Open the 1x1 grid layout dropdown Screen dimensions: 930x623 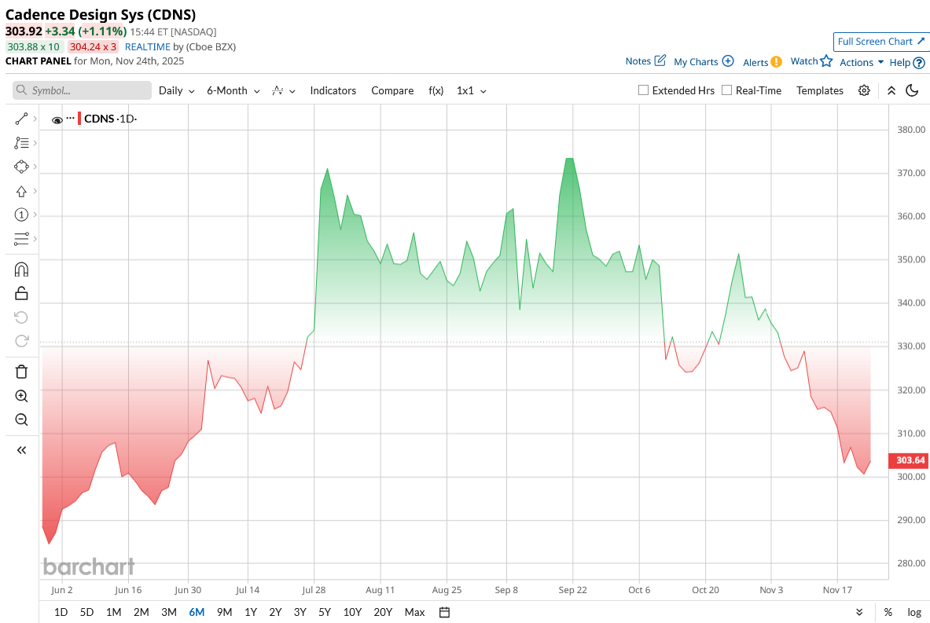(472, 90)
